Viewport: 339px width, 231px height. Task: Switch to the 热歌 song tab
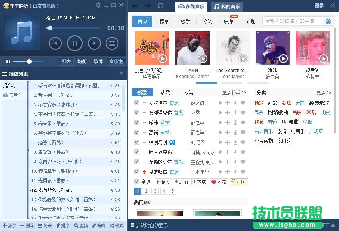pos(165,93)
